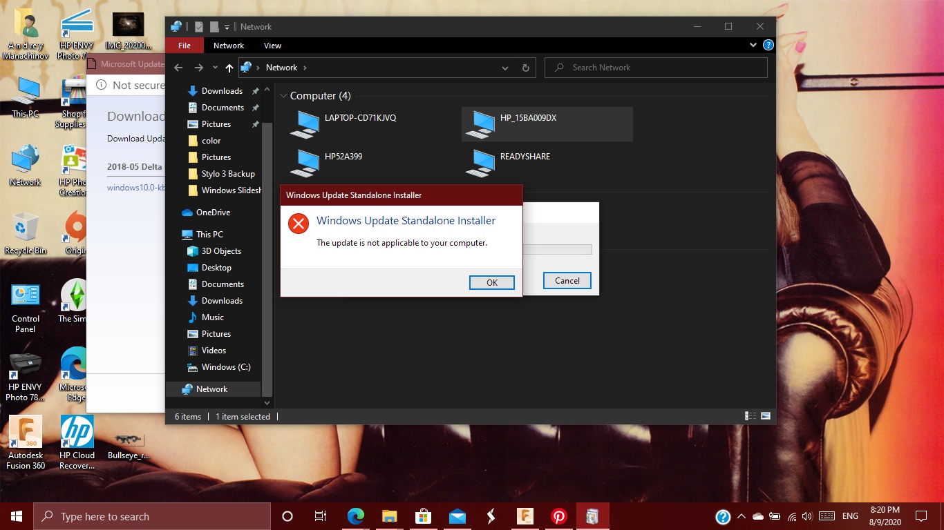Open volume control in system tray
Image resolution: width=944 pixels, height=530 pixels.
point(807,516)
